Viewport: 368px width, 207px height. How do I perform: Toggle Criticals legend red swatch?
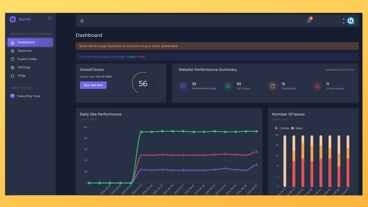[276, 128]
